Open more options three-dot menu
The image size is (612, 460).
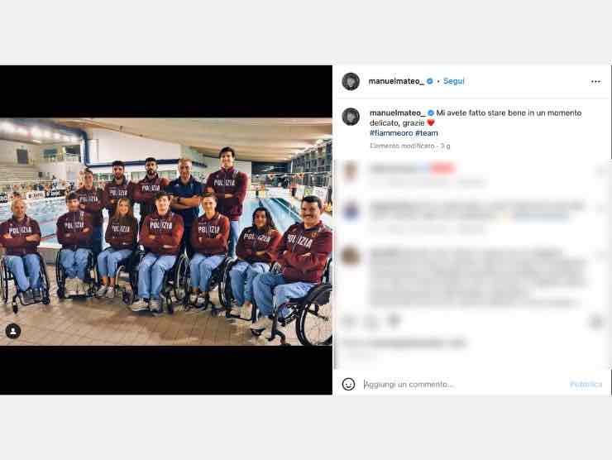(x=595, y=82)
